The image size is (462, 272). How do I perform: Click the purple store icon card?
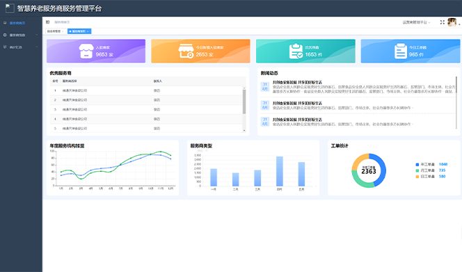86,51
